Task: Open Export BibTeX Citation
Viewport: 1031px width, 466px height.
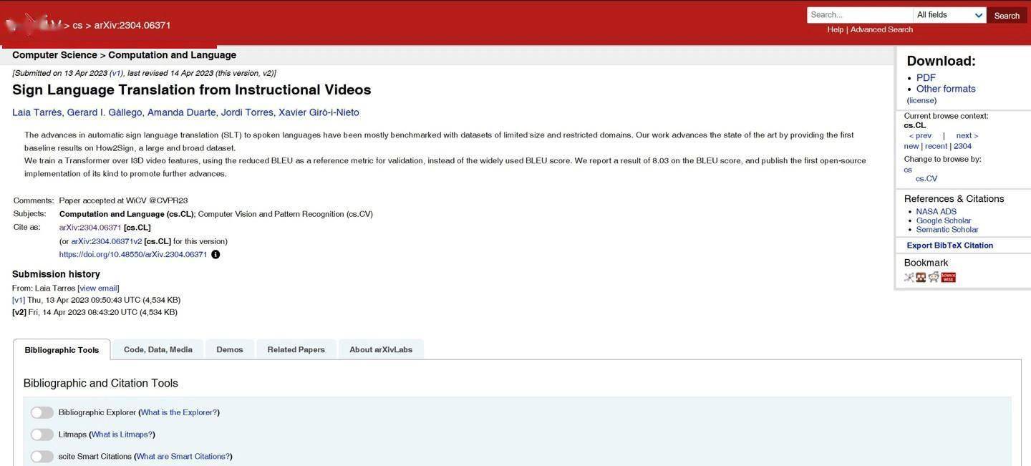Action: pyautogui.click(x=949, y=246)
